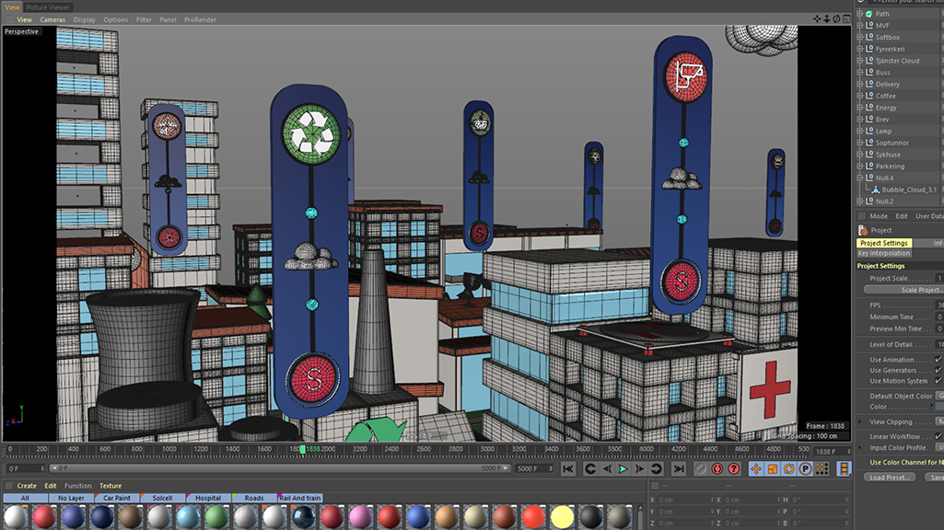This screenshot has width=944, height=530.
Task: Select the Car Paint layer tab
Action: (x=117, y=498)
